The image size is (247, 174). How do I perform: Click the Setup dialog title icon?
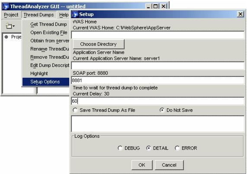pyautogui.click(x=75, y=14)
